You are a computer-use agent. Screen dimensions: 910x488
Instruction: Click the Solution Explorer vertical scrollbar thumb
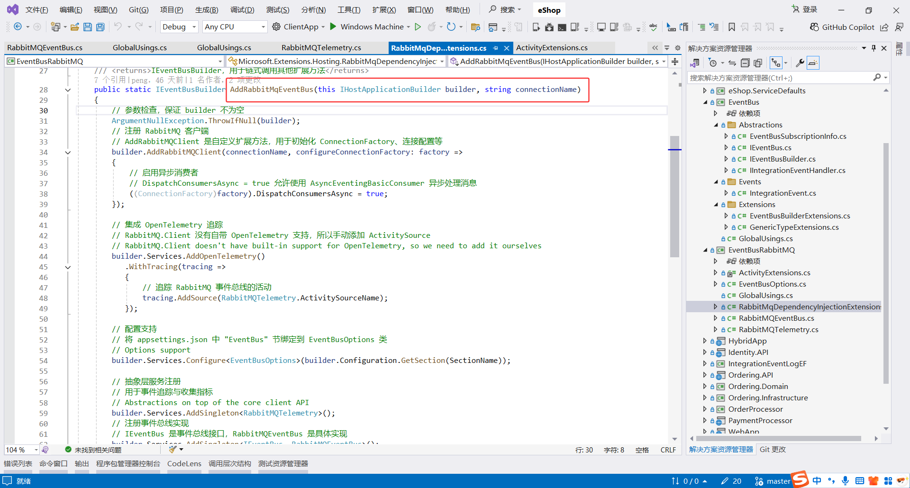pyautogui.click(x=886, y=263)
